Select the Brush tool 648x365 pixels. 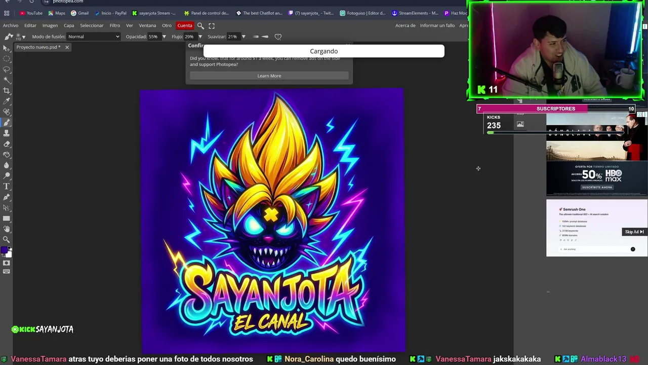click(7, 122)
